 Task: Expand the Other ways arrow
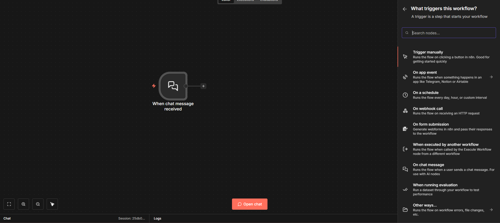pyautogui.click(x=491, y=210)
